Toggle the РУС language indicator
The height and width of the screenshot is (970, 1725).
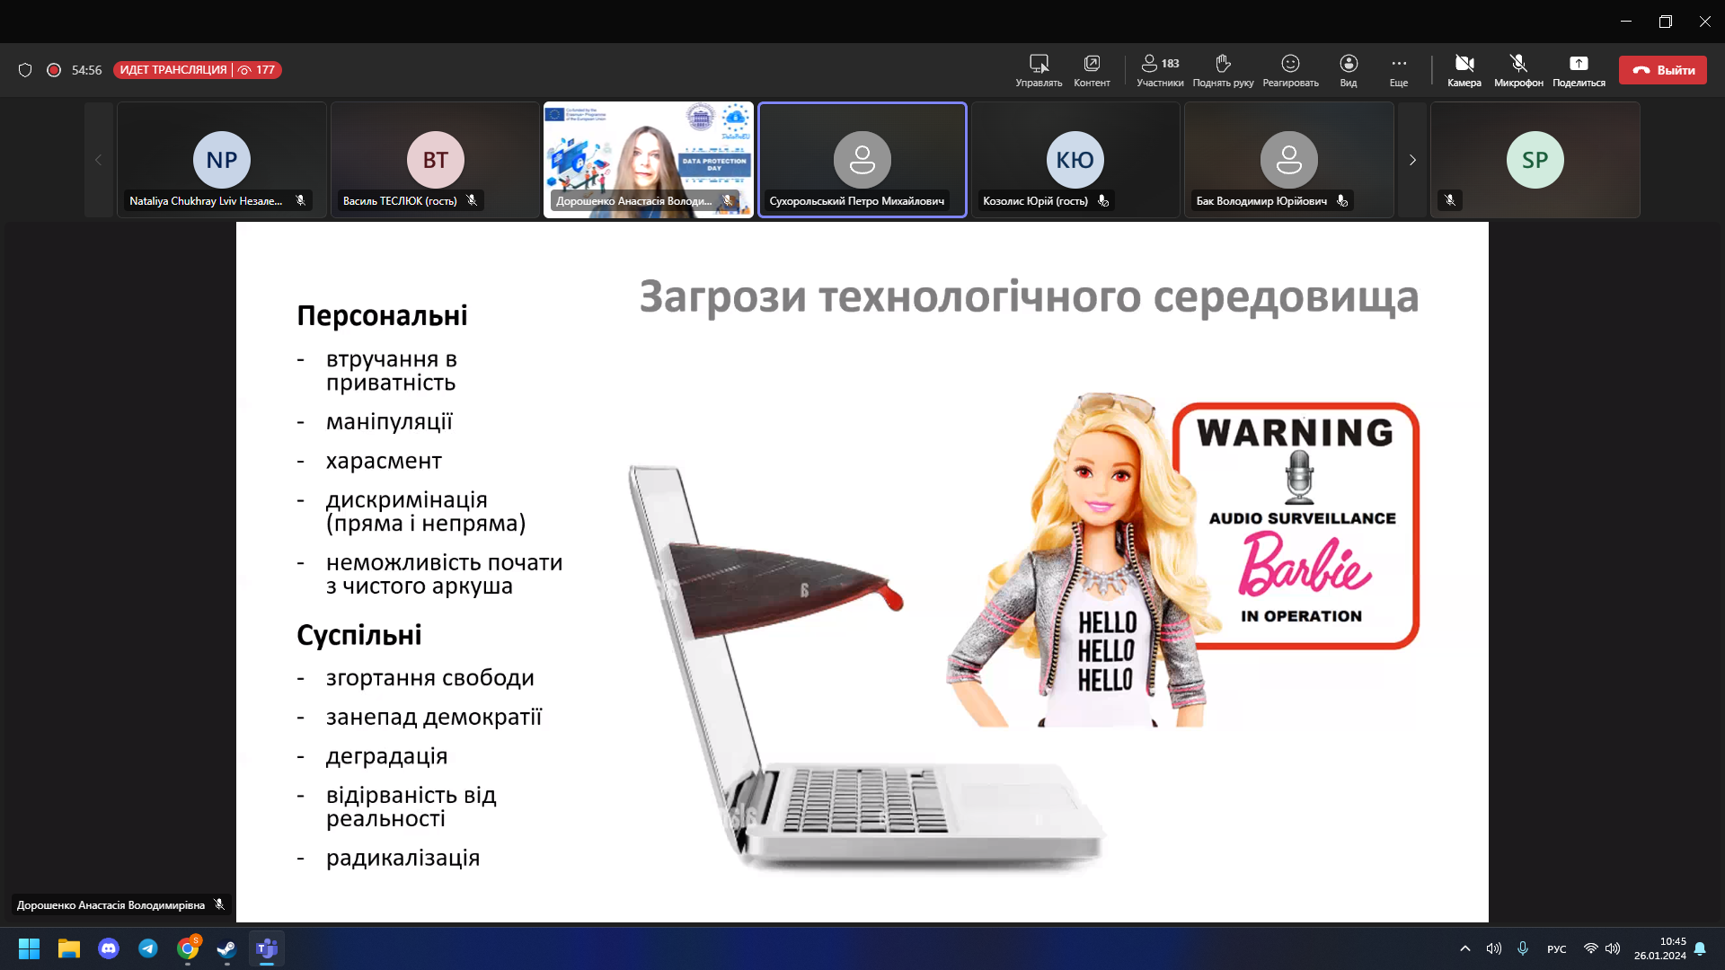pos(1556,949)
